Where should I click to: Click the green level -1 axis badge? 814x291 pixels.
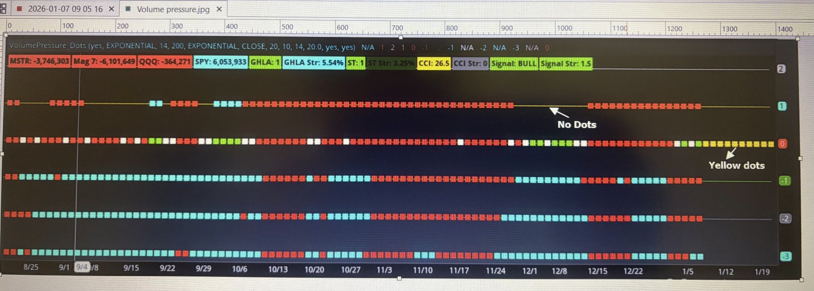784,181
